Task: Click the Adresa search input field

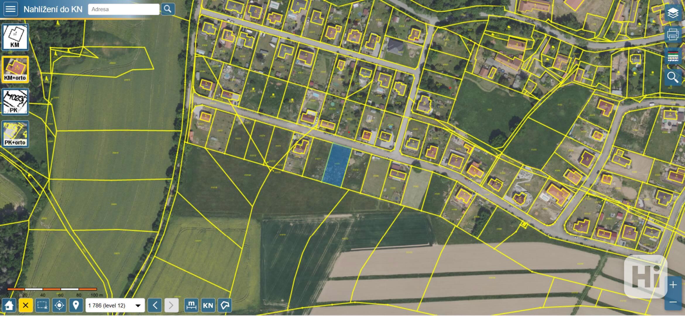Action: [x=123, y=9]
